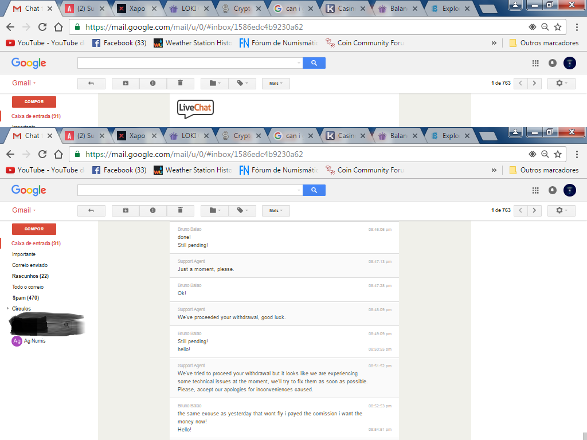This screenshot has height=440, width=587.
Task: Open YouTube bookmark in upper window
Action: pyautogui.click(x=45, y=43)
